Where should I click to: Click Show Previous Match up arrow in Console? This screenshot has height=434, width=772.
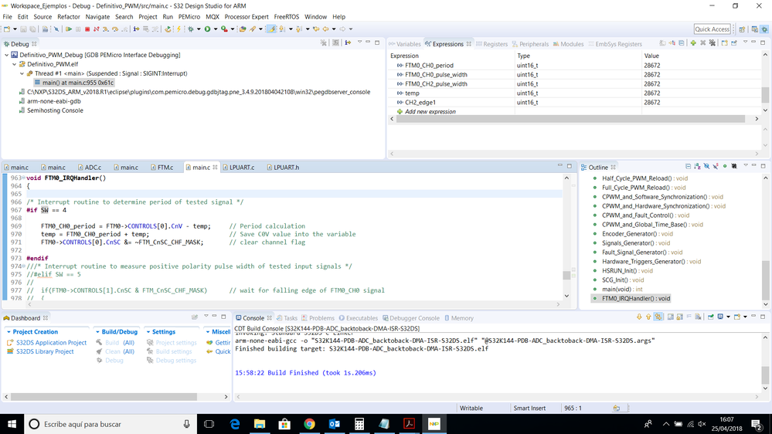(x=648, y=317)
